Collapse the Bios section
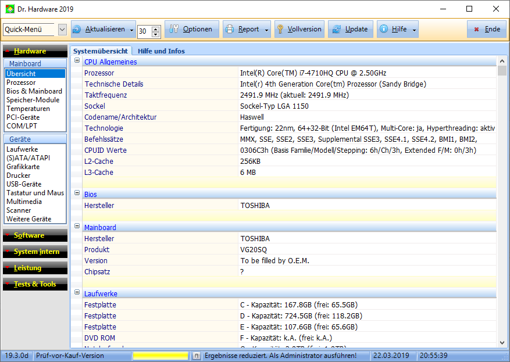This screenshot has width=510, height=362. point(77,193)
